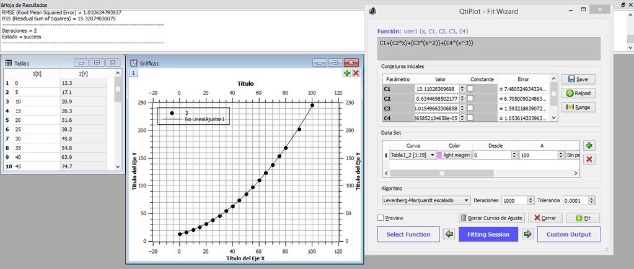Adjust the C2 value spinner
This screenshot has width=634, height=269.
click(x=464, y=98)
